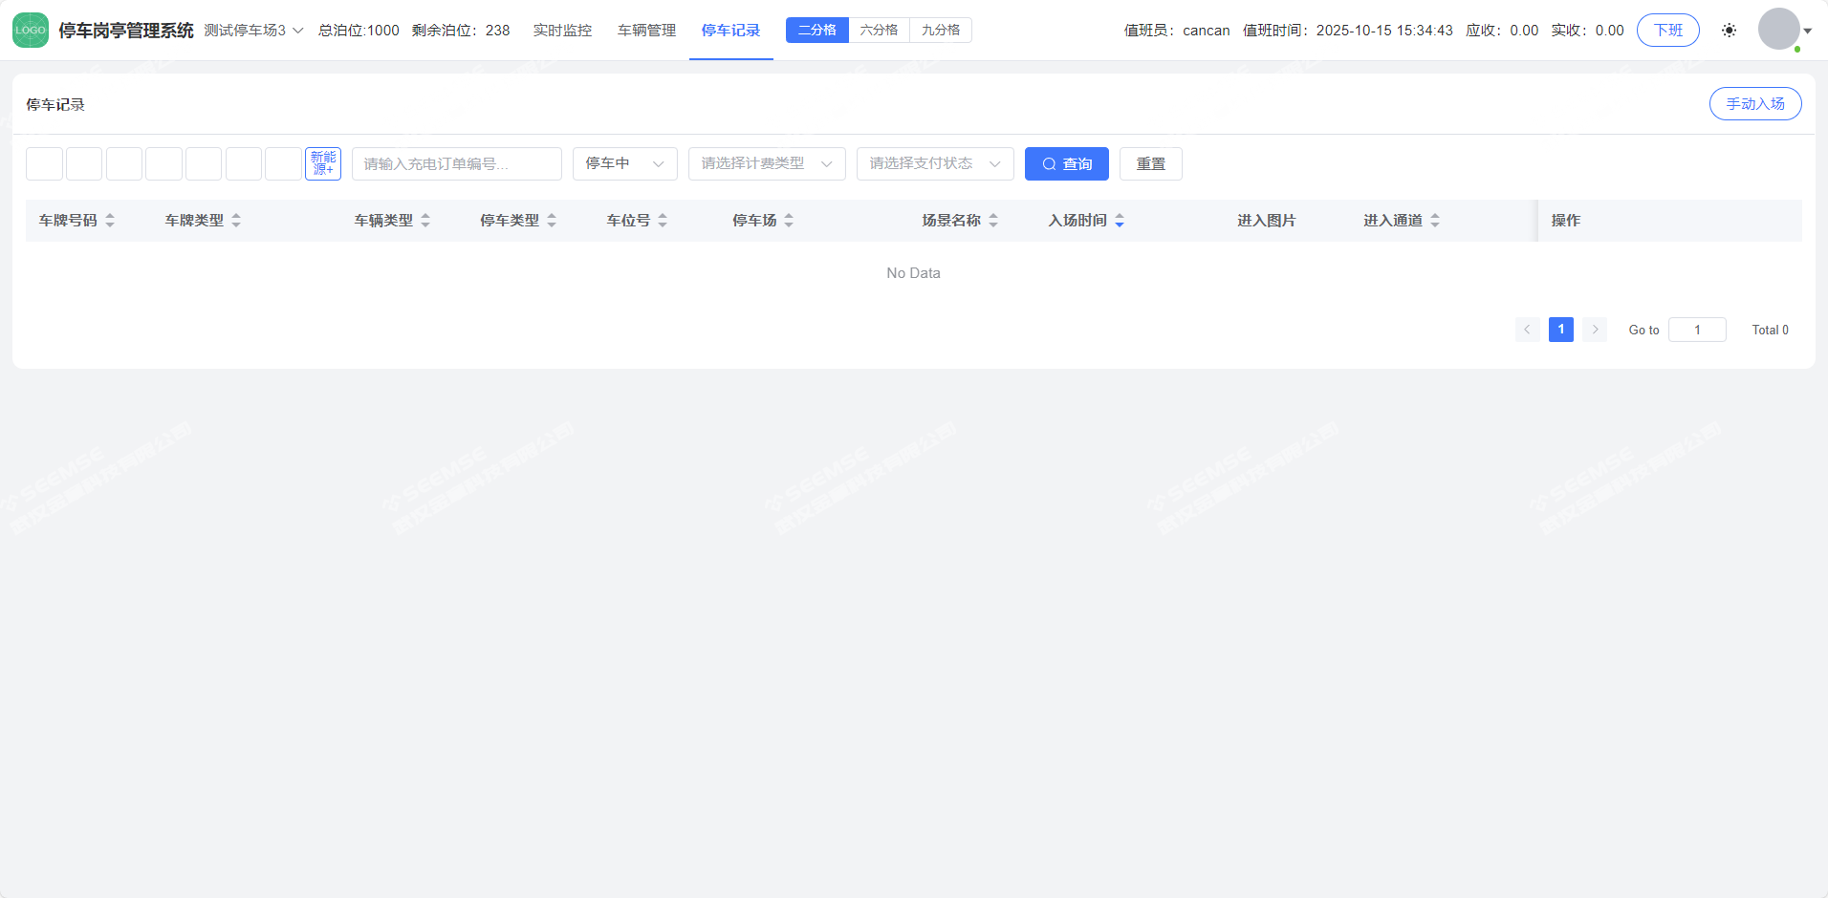Open the 停车中 status dropdown
Screen dimensions: 1828x898
point(624,163)
